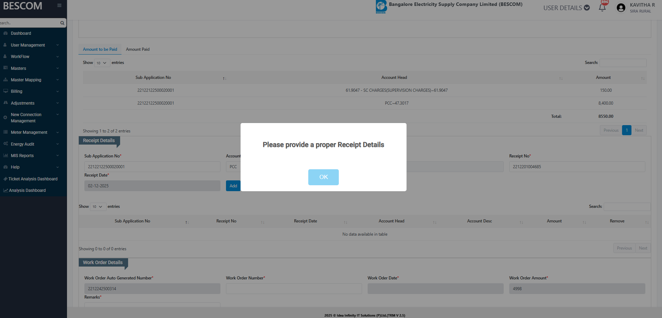Click the Masters sidebar icon
The image size is (662, 318).
point(6,68)
